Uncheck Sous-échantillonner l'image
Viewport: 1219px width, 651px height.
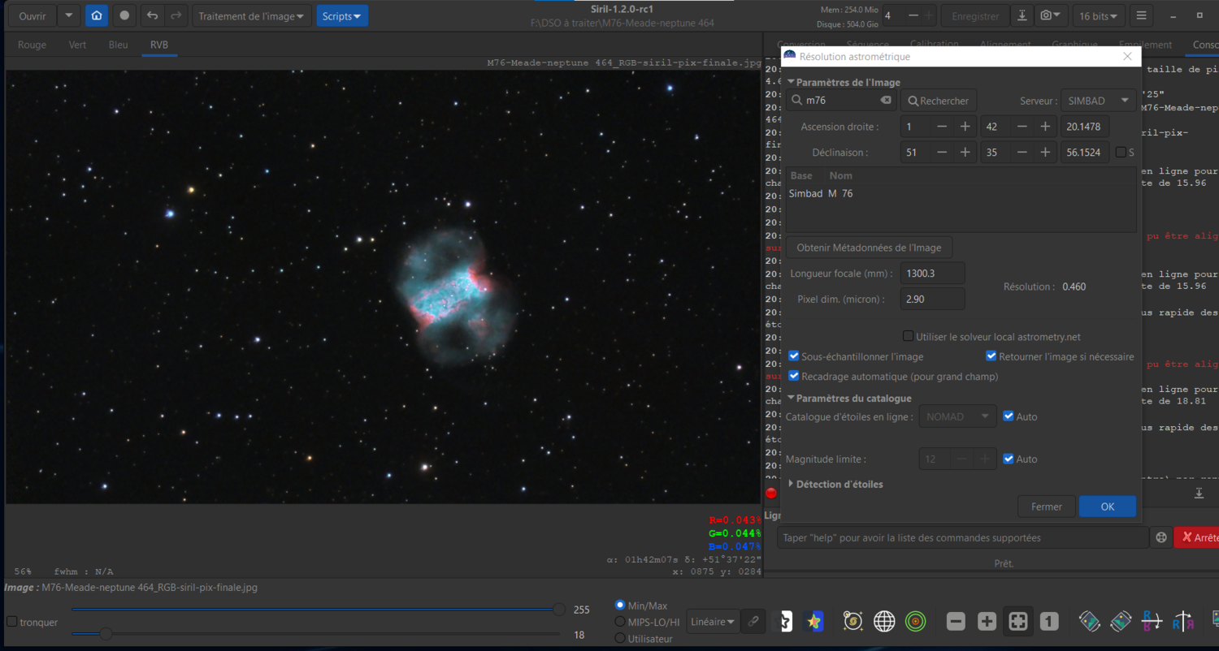pos(794,356)
